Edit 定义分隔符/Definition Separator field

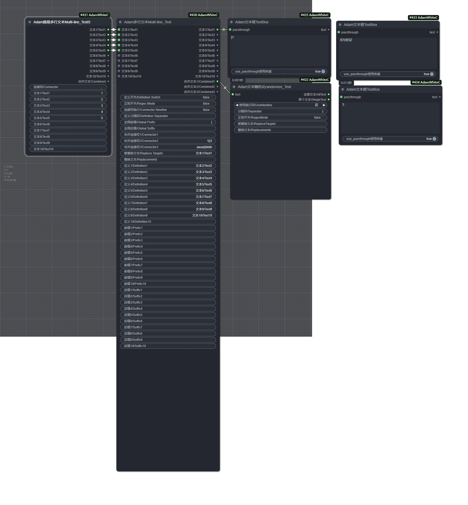[x=168, y=116]
